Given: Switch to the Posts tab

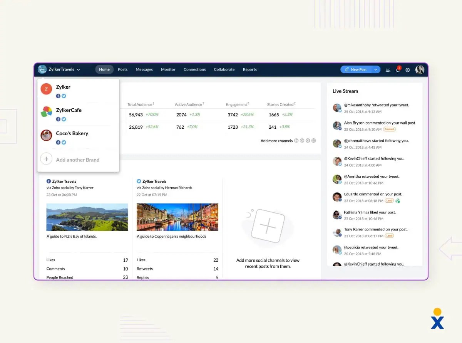Looking at the screenshot, I should (122, 69).
